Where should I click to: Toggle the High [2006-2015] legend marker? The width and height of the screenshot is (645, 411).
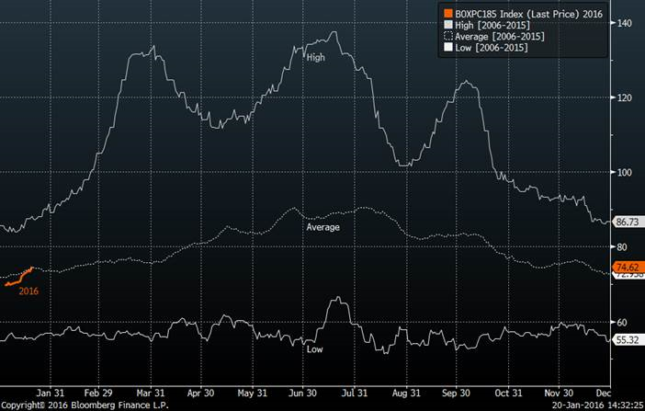click(448, 25)
